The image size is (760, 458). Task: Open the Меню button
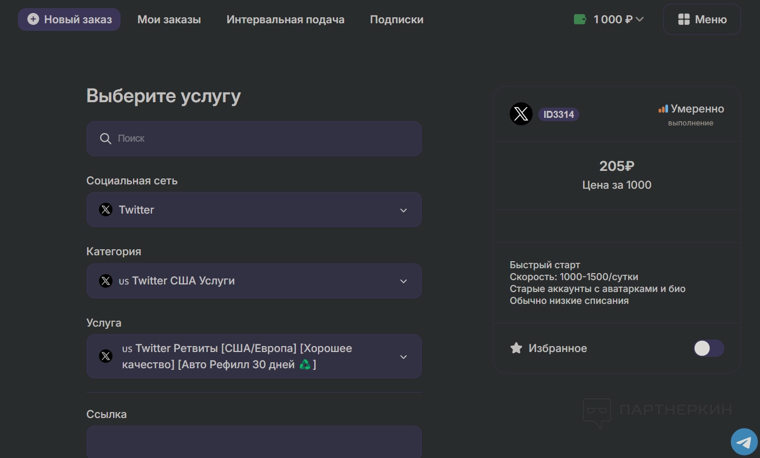[x=702, y=19]
